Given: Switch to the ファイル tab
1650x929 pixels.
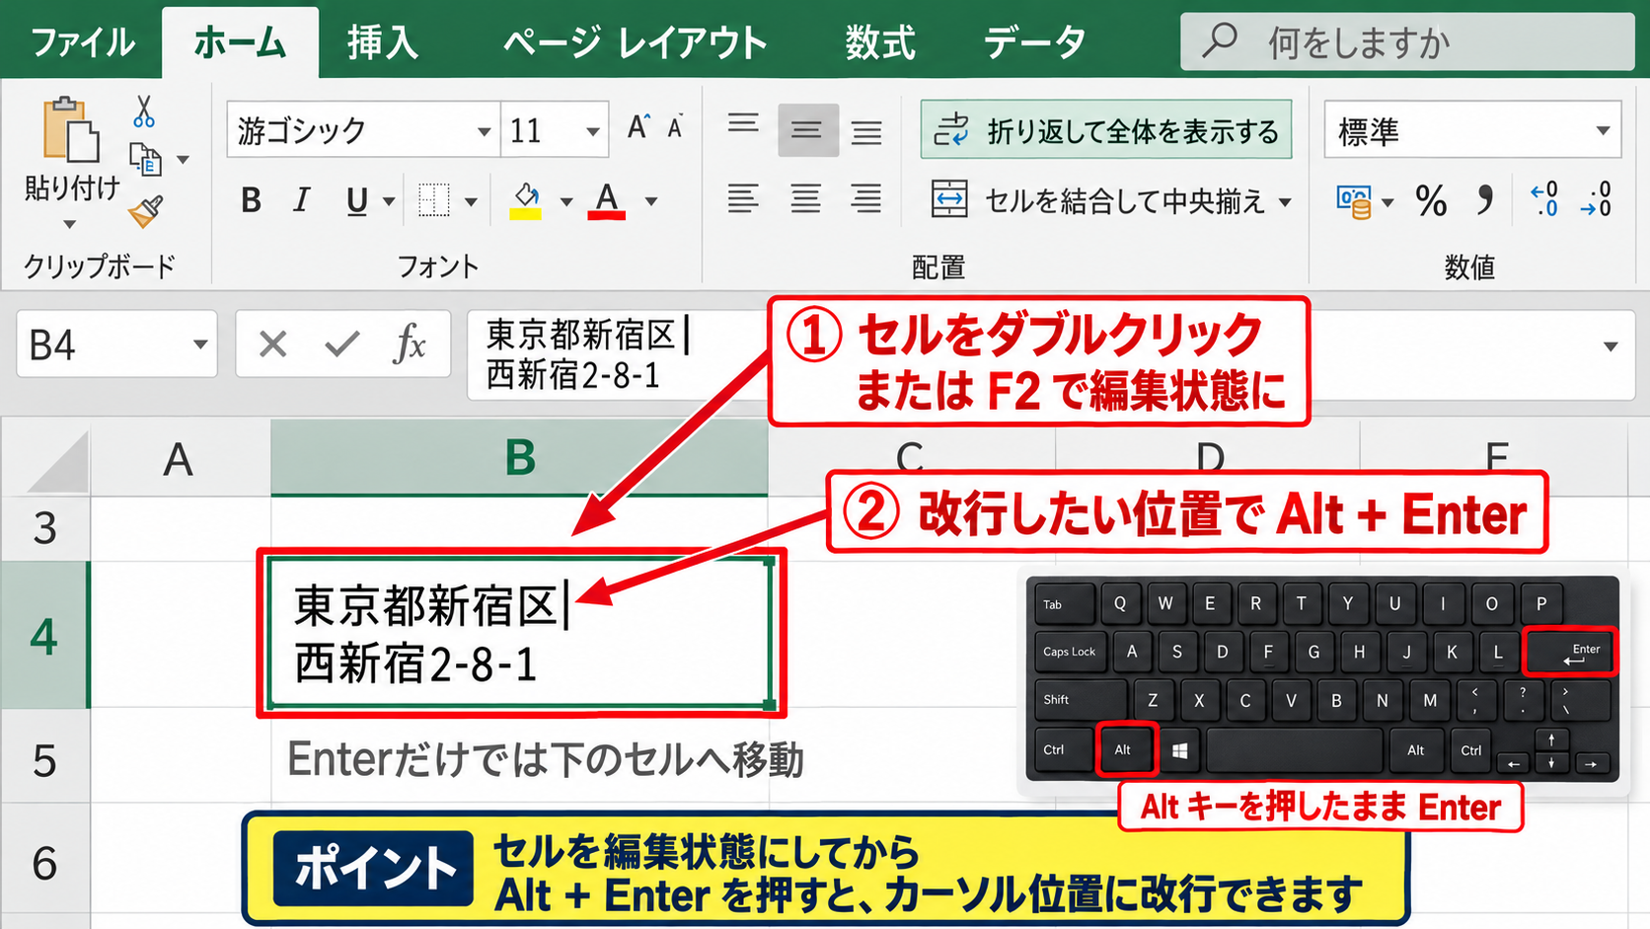Looking at the screenshot, I should tap(83, 42).
